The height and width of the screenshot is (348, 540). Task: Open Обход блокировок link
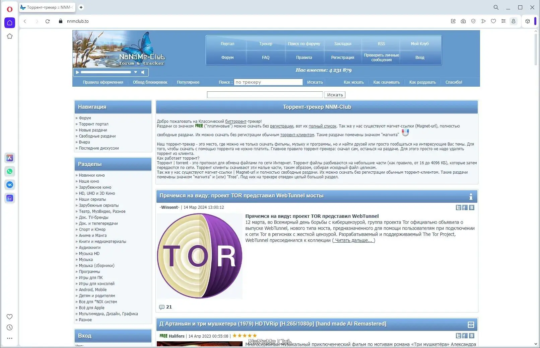click(x=150, y=82)
